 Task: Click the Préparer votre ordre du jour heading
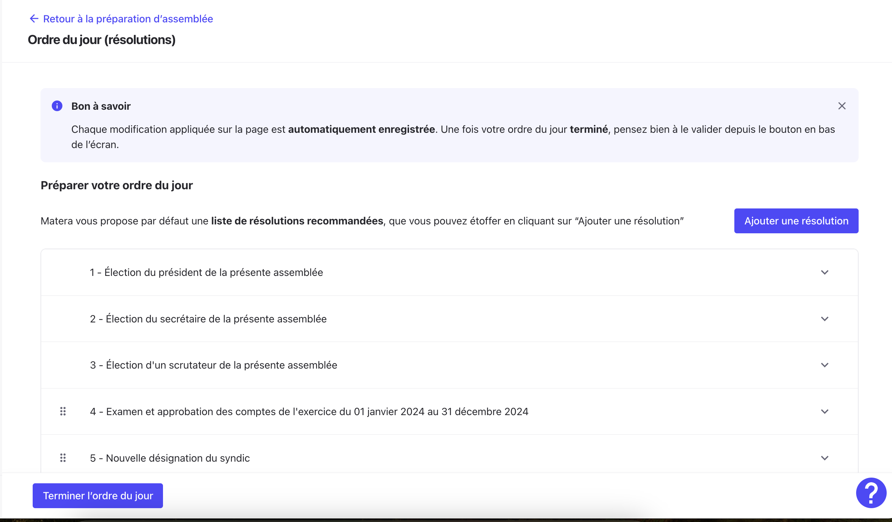[116, 185]
